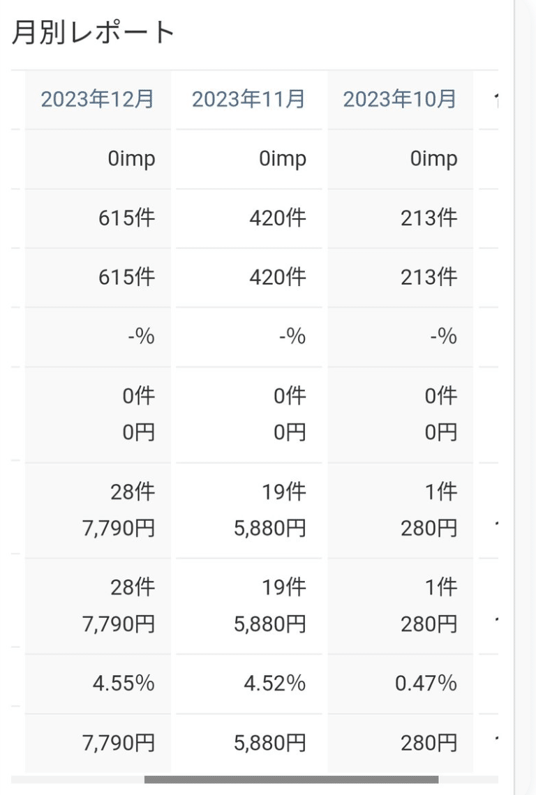Click the 4.52% rate cell
This screenshot has width=536, height=795.
[249, 683]
